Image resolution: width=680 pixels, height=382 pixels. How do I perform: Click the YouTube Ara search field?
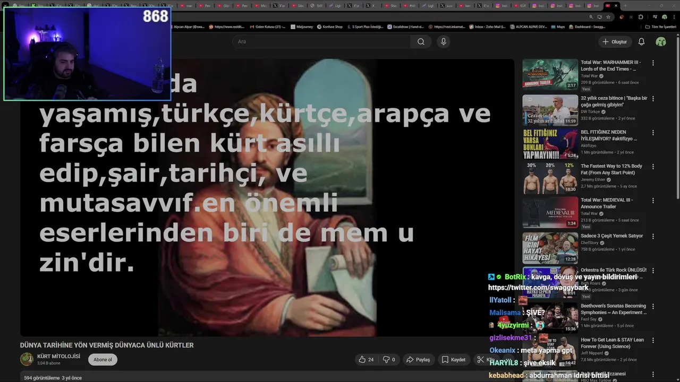[321, 41]
